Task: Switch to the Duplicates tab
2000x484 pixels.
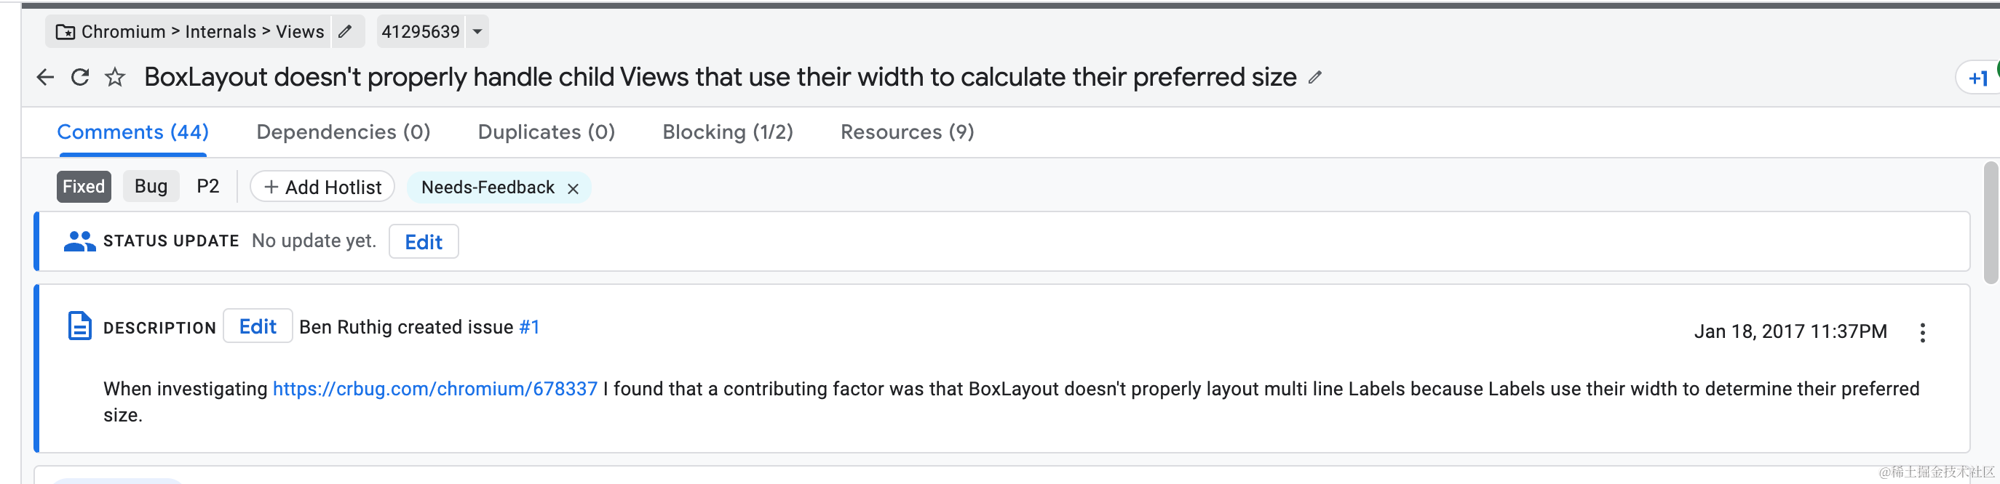Action: pos(546,132)
